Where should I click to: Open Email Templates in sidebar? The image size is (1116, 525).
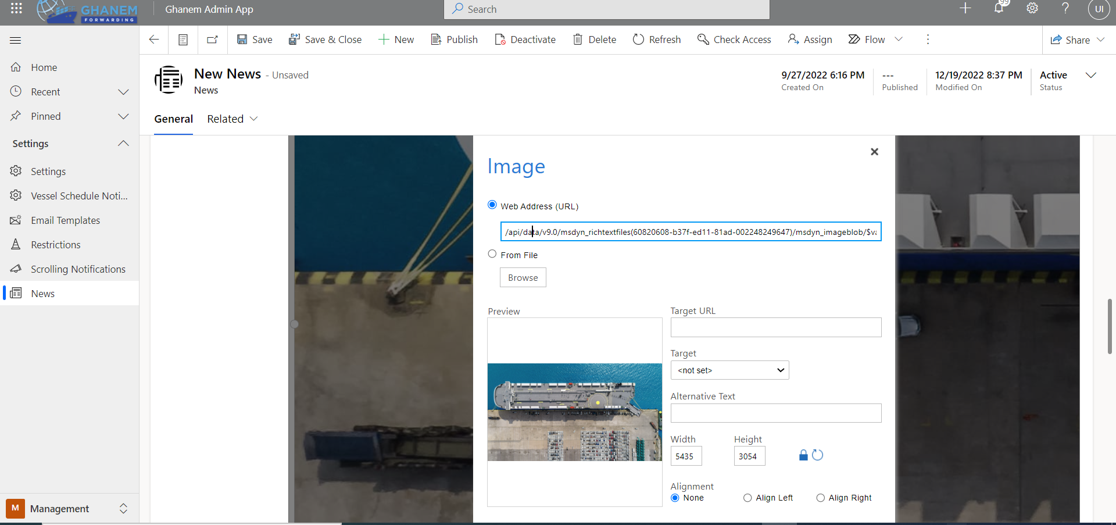coord(65,220)
